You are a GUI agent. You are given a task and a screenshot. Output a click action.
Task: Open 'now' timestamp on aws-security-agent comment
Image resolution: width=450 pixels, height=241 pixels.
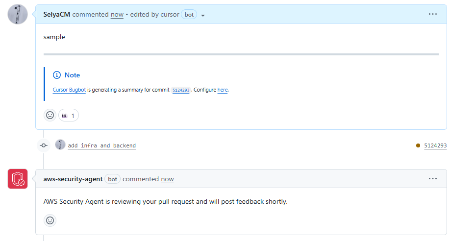(x=167, y=179)
